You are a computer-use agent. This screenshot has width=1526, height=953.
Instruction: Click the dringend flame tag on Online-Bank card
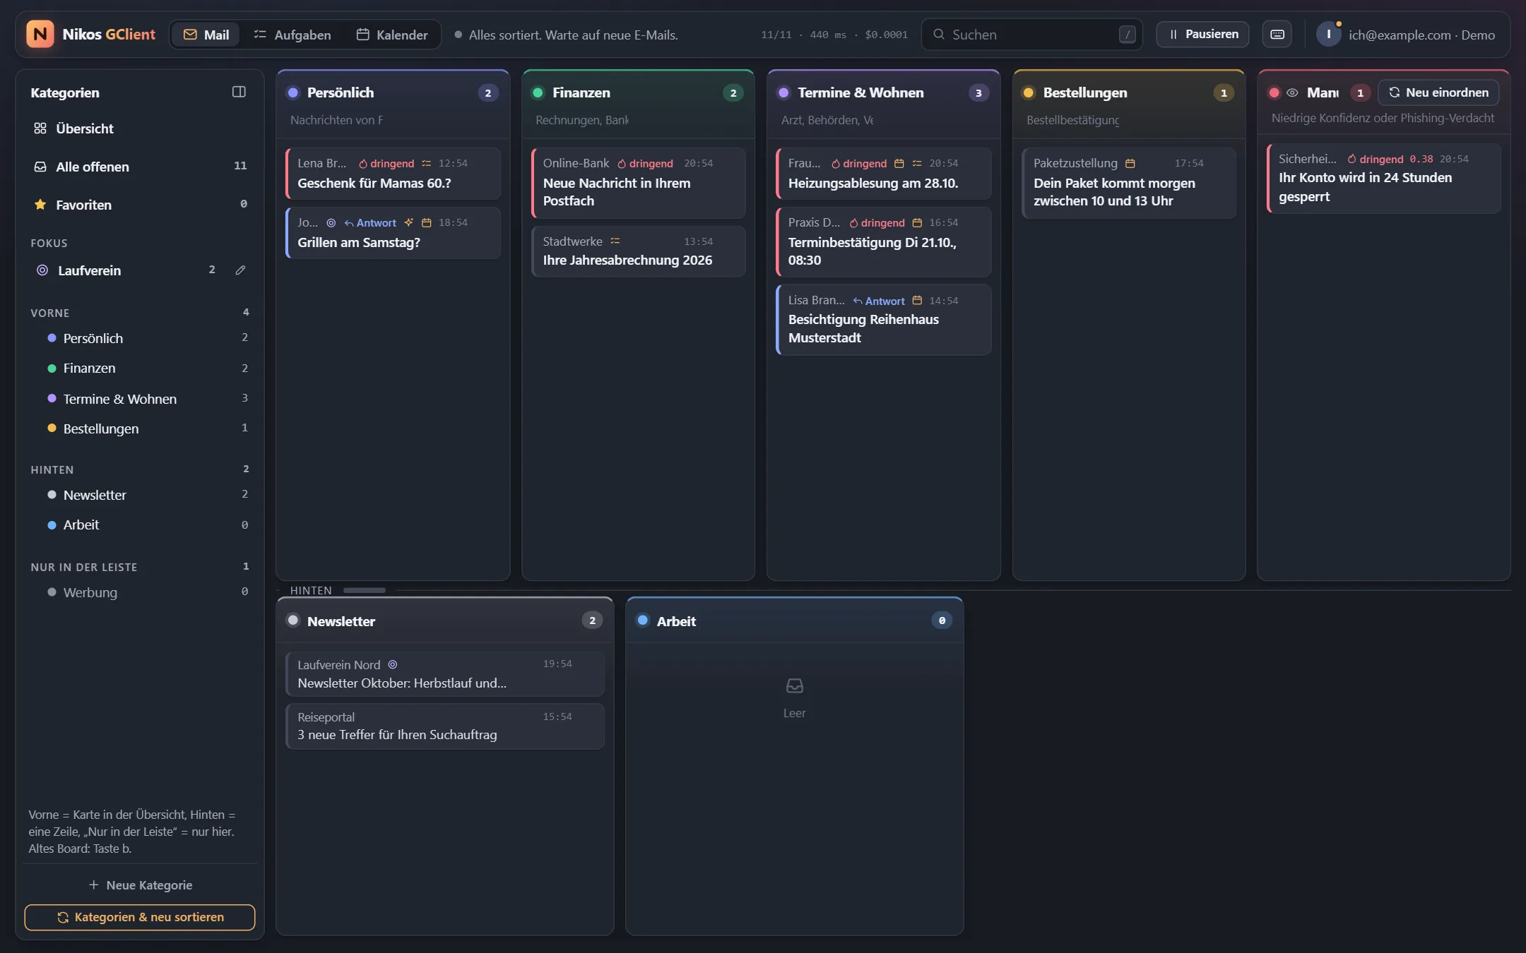[x=645, y=163]
